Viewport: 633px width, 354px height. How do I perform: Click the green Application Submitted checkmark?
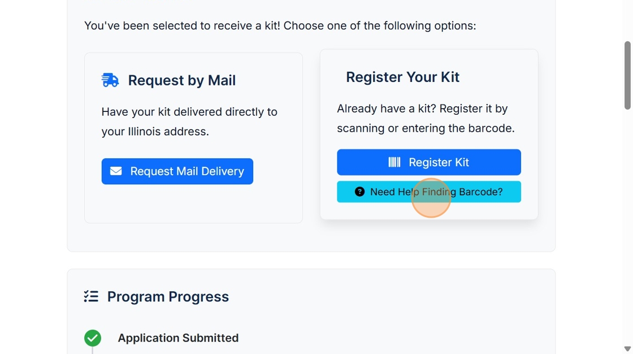click(93, 338)
